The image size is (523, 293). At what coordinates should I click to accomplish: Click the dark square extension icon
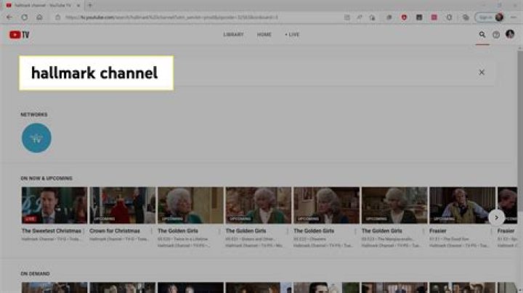click(419, 17)
